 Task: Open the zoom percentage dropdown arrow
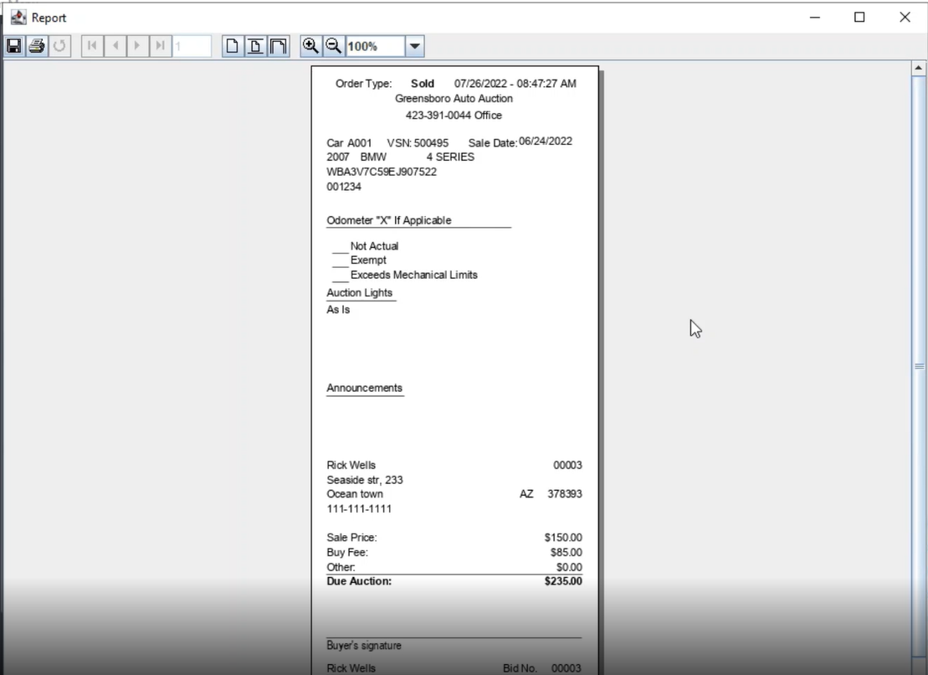pos(415,47)
